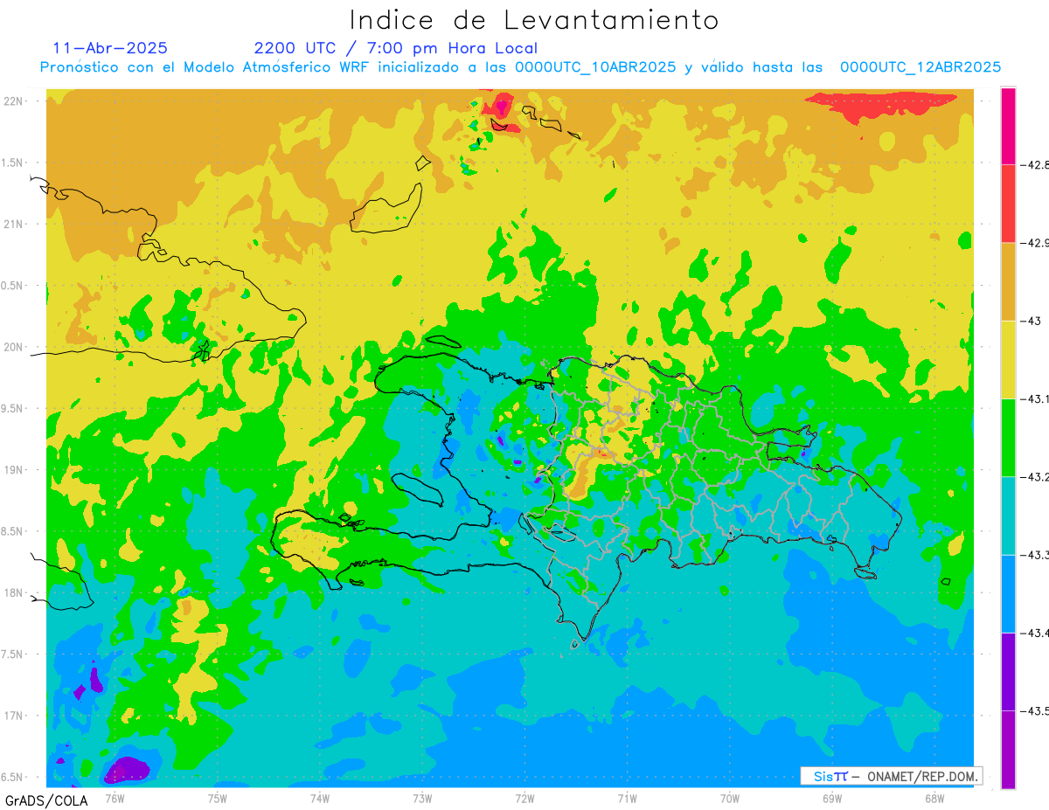Click the green color bar segment
This screenshot has width=1049, height=810.
1008,437
